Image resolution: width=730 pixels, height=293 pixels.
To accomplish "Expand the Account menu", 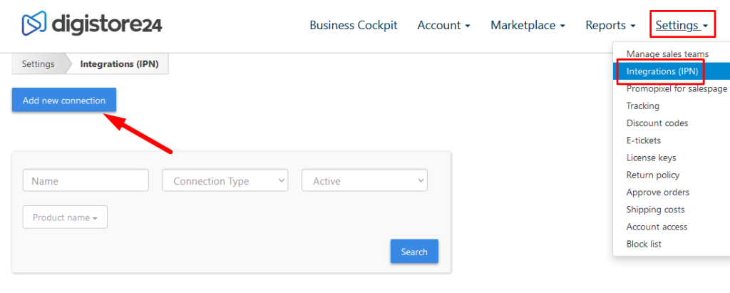I will pyautogui.click(x=443, y=25).
